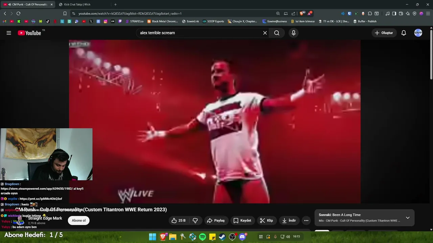Open Brave Shields lion icon
This screenshot has width=433, height=243.
pyautogui.click(x=302, y=13)
